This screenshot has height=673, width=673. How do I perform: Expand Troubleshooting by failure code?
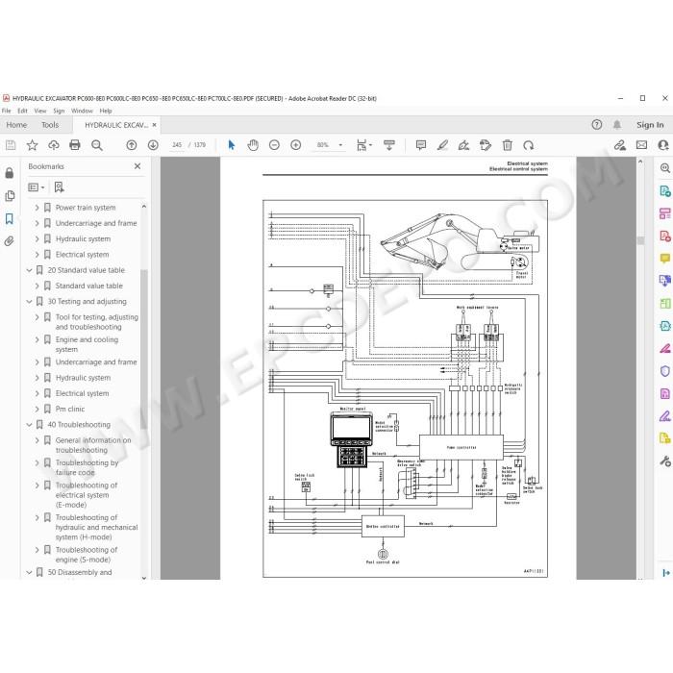(37, 463)
